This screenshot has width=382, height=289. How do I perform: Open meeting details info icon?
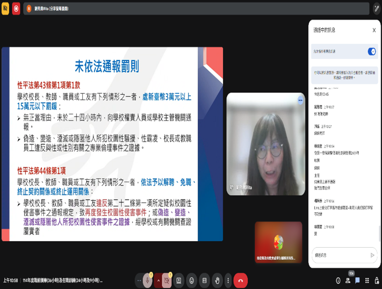coord(338,280)
